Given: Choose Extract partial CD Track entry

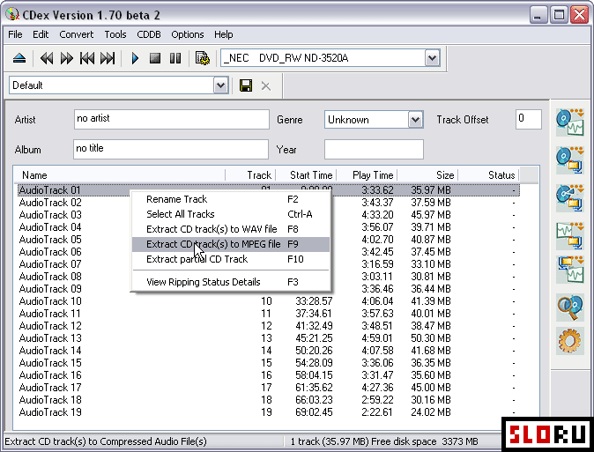Looking at the screenshot, I should click(x=231, y=259).
